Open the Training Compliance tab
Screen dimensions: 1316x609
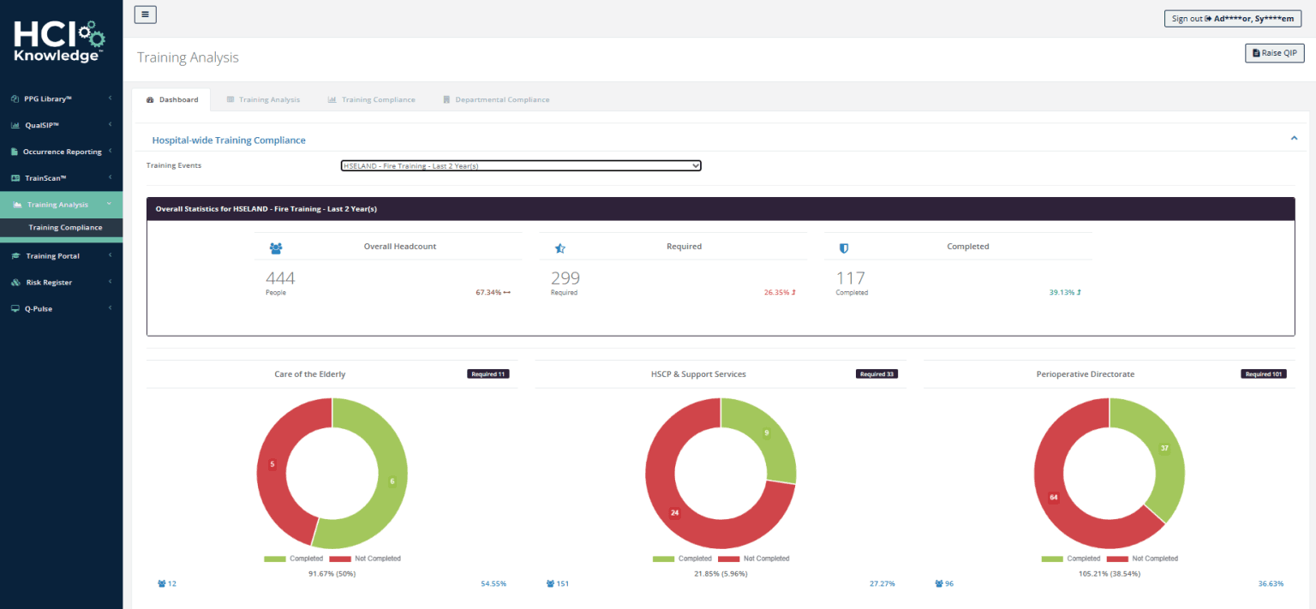click(x=371, y=99)
